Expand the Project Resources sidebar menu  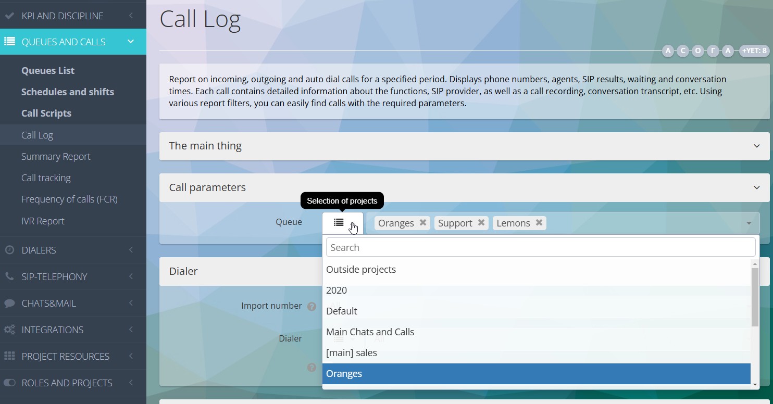131,356
